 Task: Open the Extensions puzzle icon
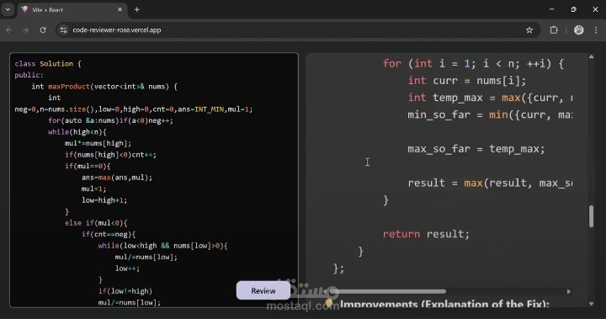pyautogui.click(x=554, y=29)
